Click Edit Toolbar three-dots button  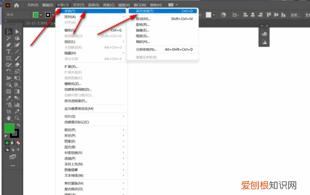pos(13,166)
